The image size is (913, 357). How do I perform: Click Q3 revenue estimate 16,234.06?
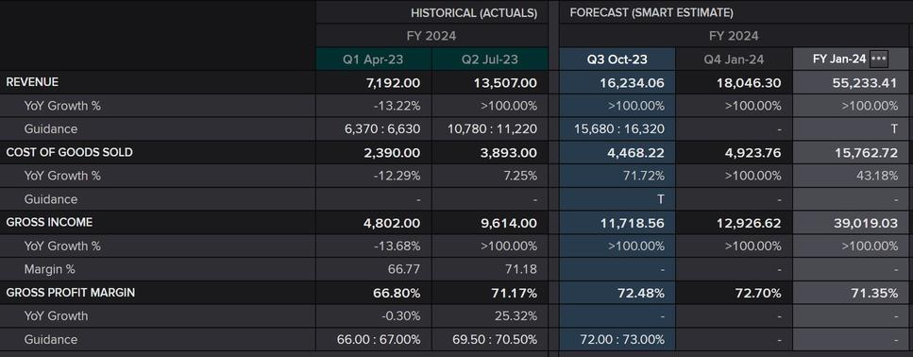click(x=632, y=83)
